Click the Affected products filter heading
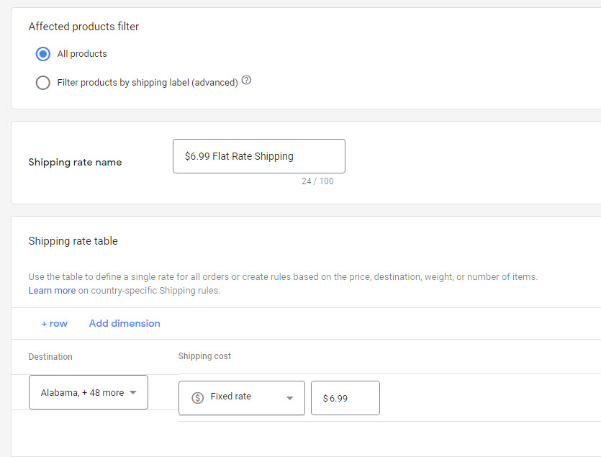This screenshot has width=601, height=457. tap(83, 27)
